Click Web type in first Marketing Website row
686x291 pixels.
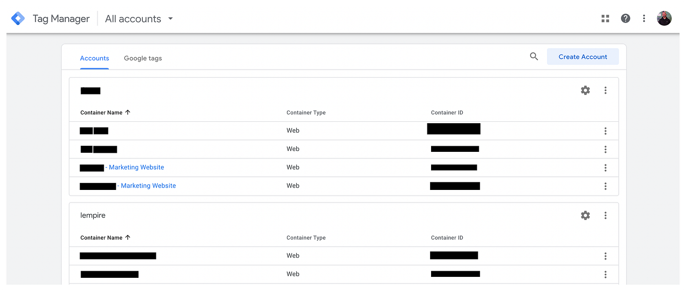[293, 167]
